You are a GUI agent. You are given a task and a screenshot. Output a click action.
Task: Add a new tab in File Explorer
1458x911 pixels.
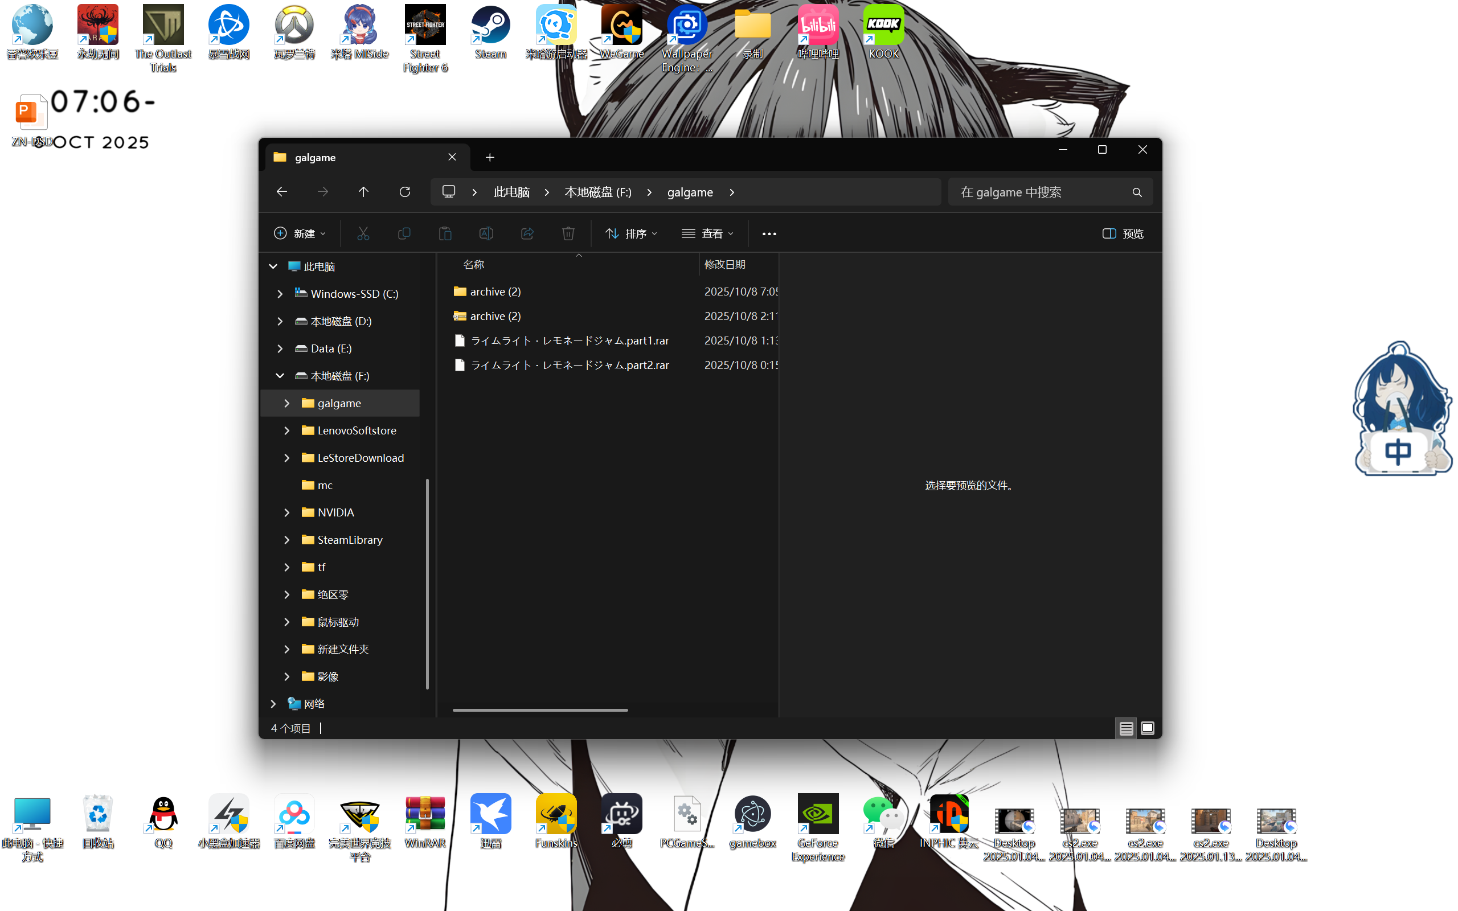point(490,157)
